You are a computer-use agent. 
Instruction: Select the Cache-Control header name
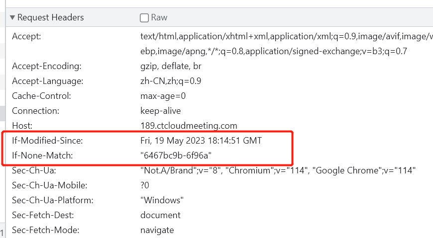pyautogui.click(x=41, y=96)
